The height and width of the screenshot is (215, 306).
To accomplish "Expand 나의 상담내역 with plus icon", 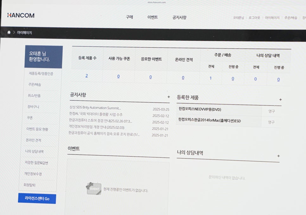I will (x=278, y=156).
